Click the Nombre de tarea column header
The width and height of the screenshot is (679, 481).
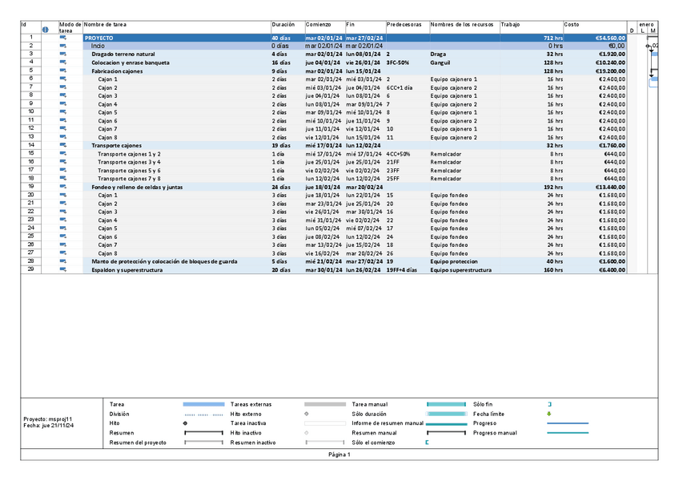click(105, 25)
